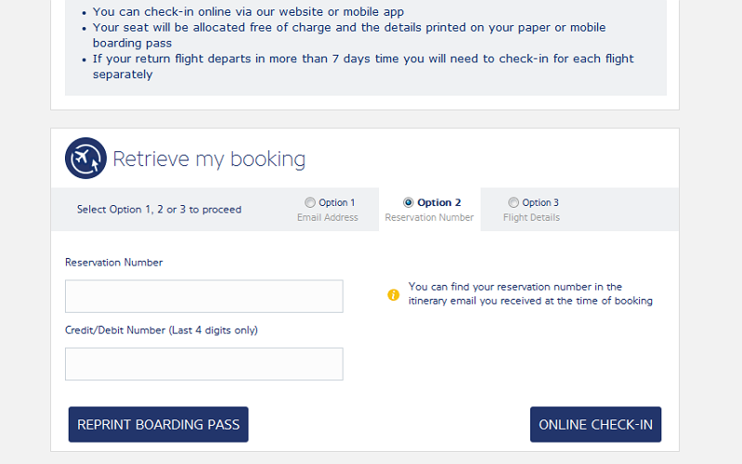Click the Reservation Number field label

[113, 263]
